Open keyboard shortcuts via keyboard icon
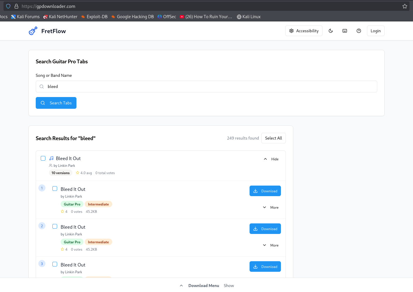 (x=345, y=31)
